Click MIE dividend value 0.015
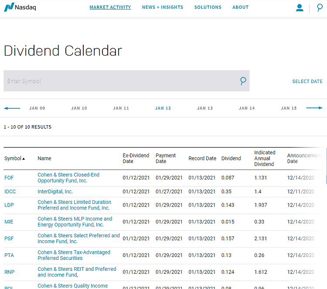Image resolution: width=327 pixels, height=289 pixels. pyautogui.click(x=228, y=222)
